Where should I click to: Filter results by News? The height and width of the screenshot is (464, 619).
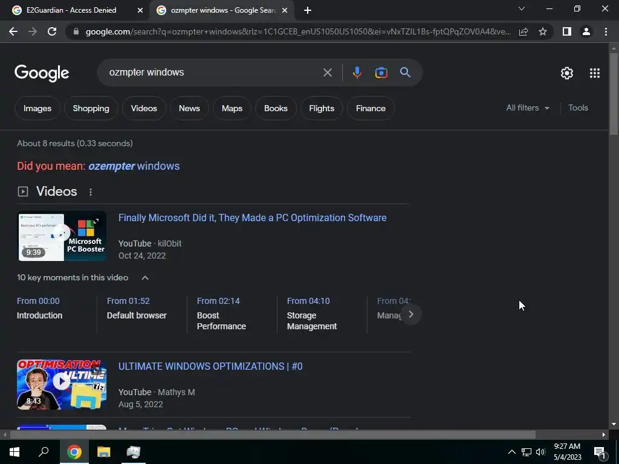point(189,108)
